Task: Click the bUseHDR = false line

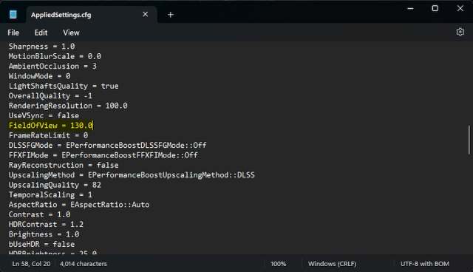Action: 41,244
